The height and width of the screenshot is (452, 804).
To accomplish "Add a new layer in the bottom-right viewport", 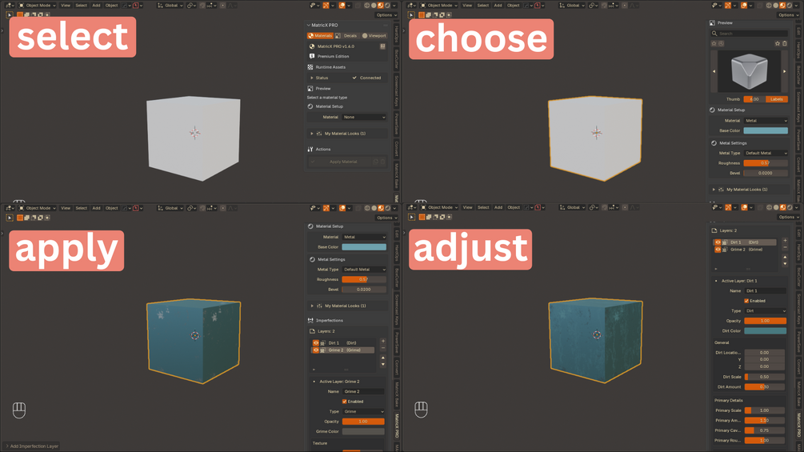I will (785, 240).
